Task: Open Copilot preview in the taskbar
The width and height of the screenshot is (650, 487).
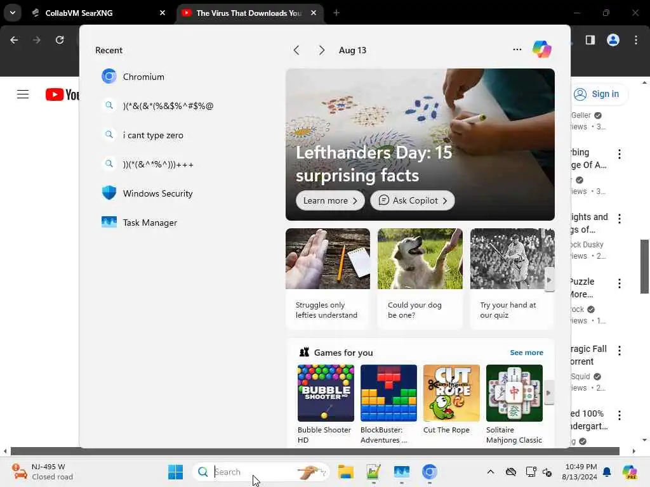Action: 630,472
